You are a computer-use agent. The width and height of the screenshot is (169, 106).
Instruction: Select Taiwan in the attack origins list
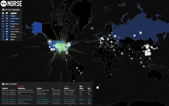(x=13, y=16)
